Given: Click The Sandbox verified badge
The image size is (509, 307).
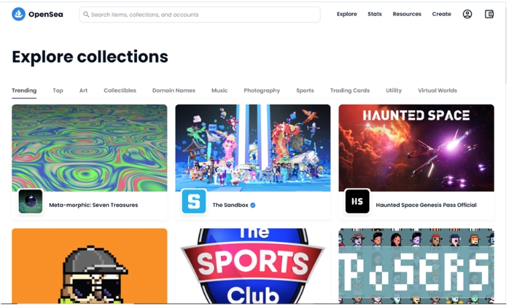Looking at the screenshot, I should coord(253,205).
